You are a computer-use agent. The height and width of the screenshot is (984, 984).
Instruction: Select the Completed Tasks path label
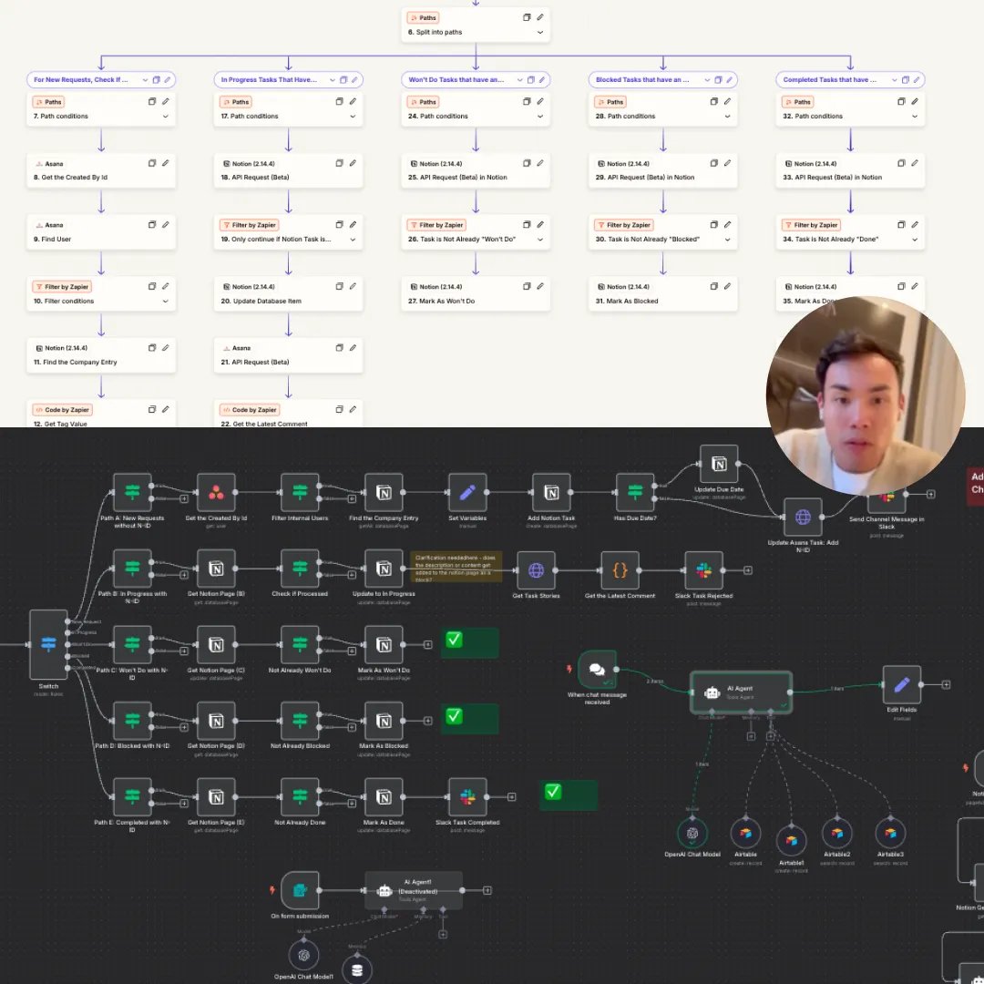(x=829, y=79)
